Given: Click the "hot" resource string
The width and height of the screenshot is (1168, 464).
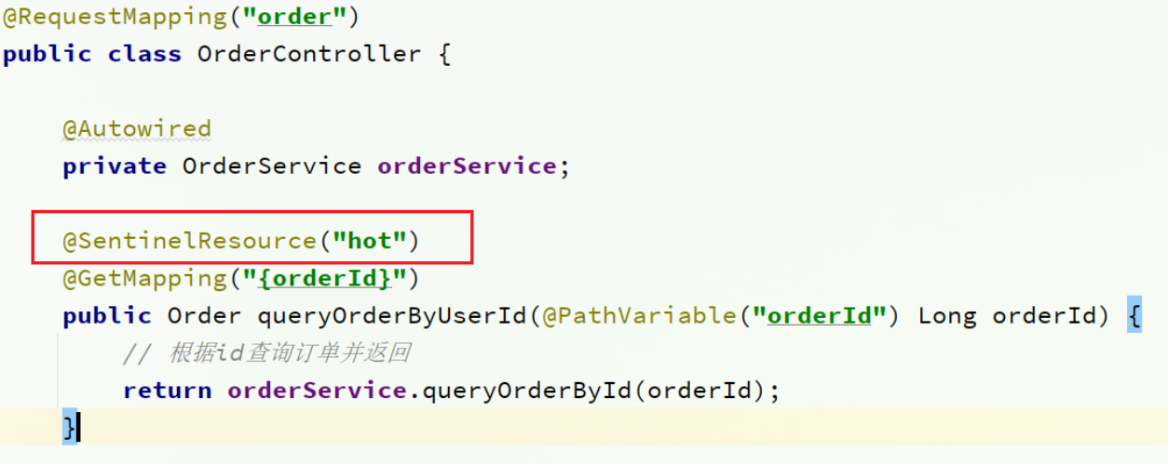Looking at the screenshot, I should (369, 241).
